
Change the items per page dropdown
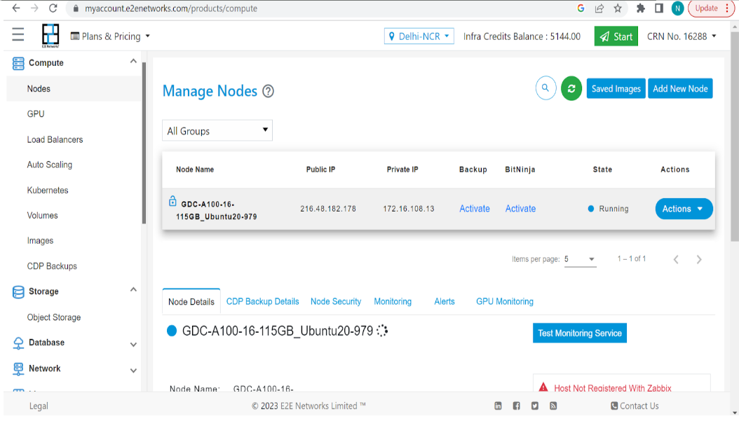tap(580, 259)
